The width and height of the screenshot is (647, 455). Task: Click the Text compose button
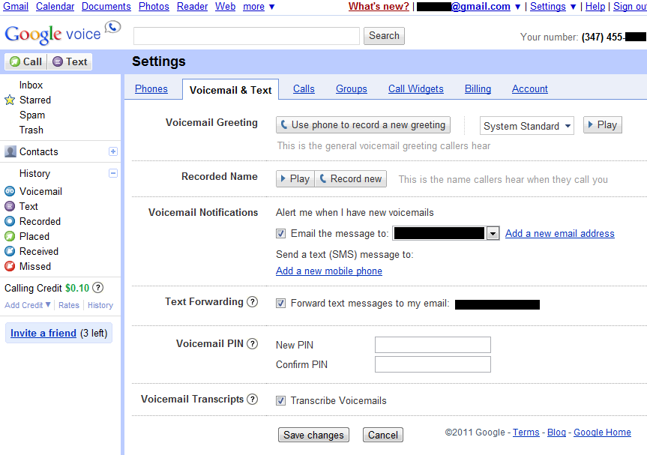(x=70, y=62)
